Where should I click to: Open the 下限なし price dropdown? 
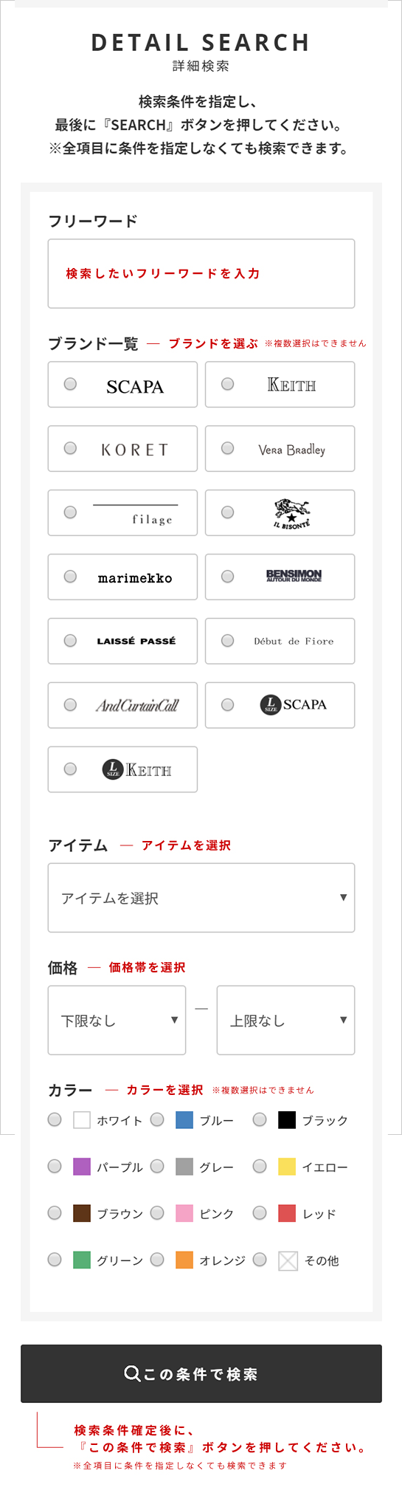click(x=117, y=1020)
